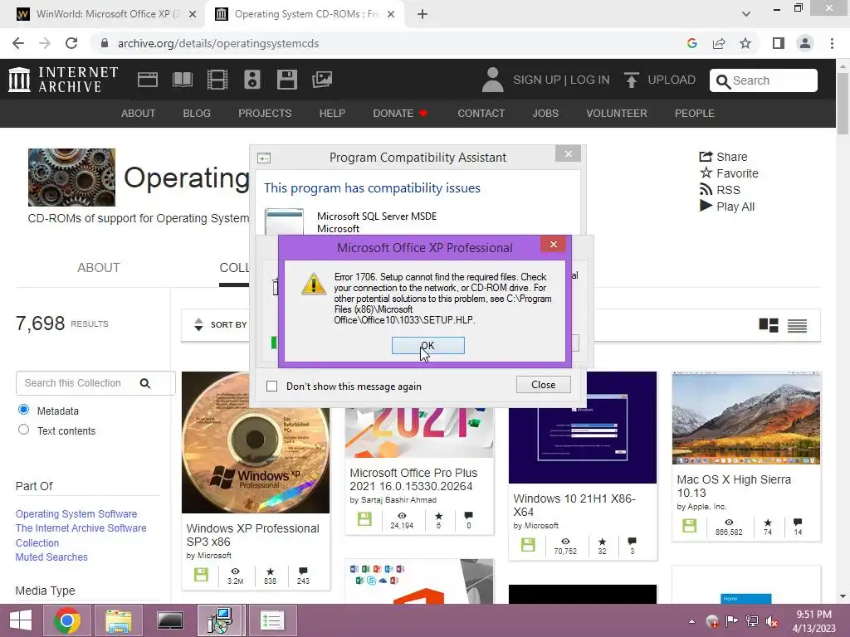Open Chrome three-dot menu
Image resolution: width=850 pixels, height=637 pixels.
point(832,43)
